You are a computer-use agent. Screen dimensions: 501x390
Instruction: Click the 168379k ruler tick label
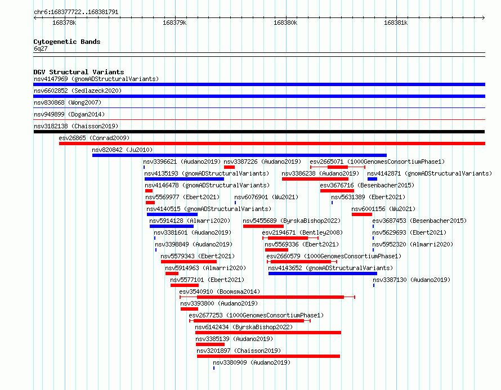(175, 23)
